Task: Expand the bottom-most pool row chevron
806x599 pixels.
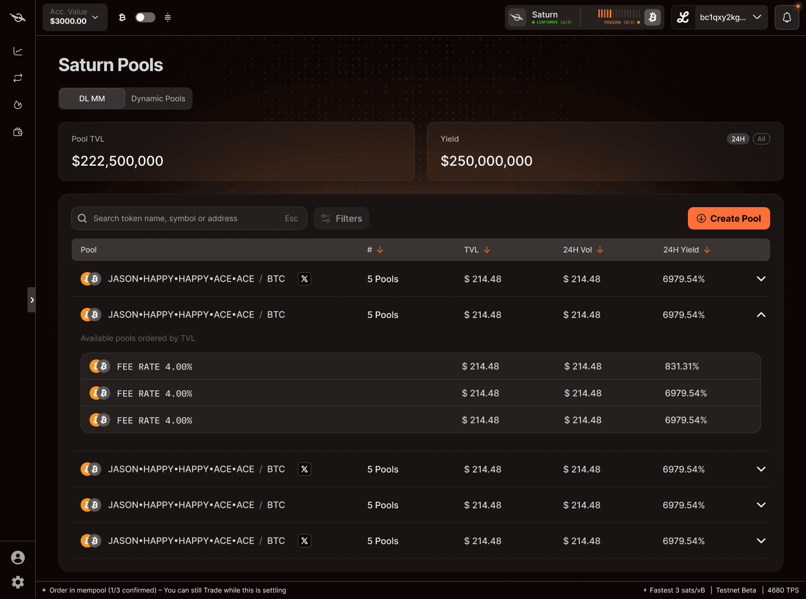Action: pos(761,541)
